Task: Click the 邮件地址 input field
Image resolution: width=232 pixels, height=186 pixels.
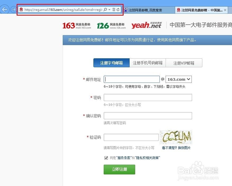Action: 132,79
